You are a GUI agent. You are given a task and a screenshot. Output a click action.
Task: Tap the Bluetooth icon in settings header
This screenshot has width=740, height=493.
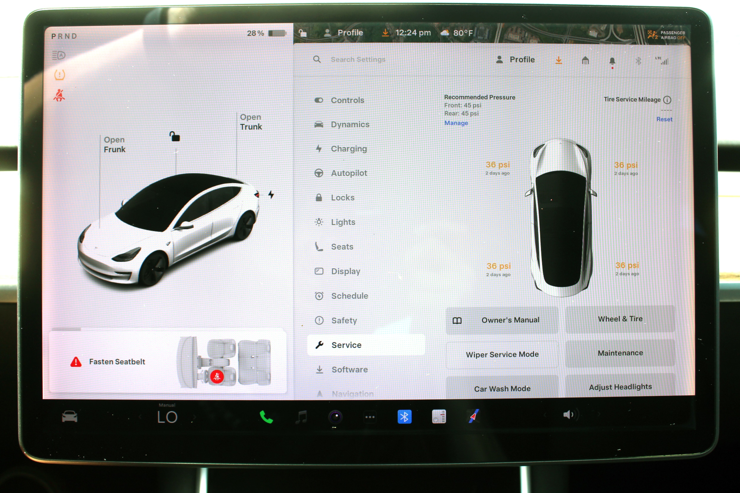pyautogui.click(x=638, y=61)
